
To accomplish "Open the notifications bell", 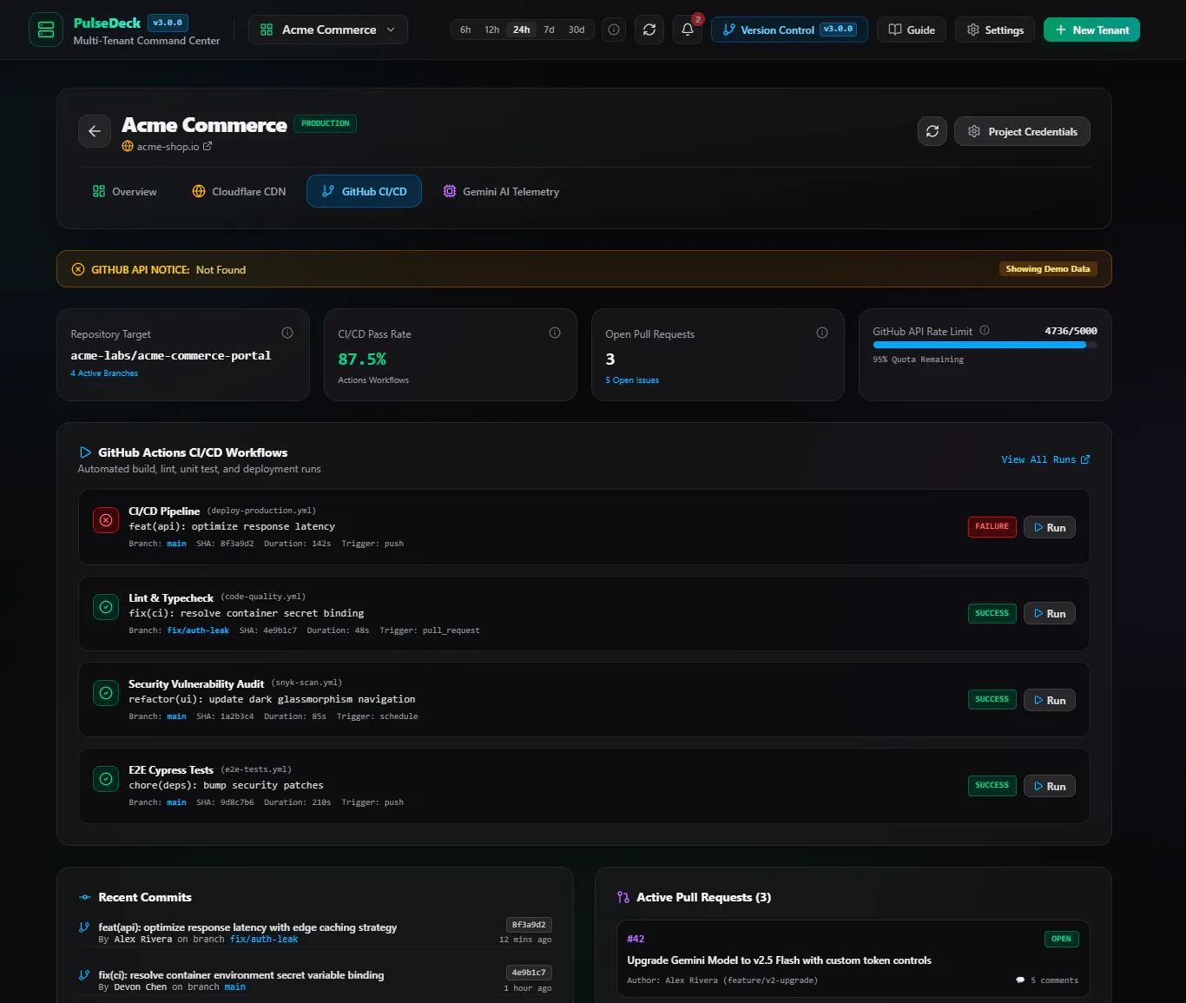I will pos(688,30).
